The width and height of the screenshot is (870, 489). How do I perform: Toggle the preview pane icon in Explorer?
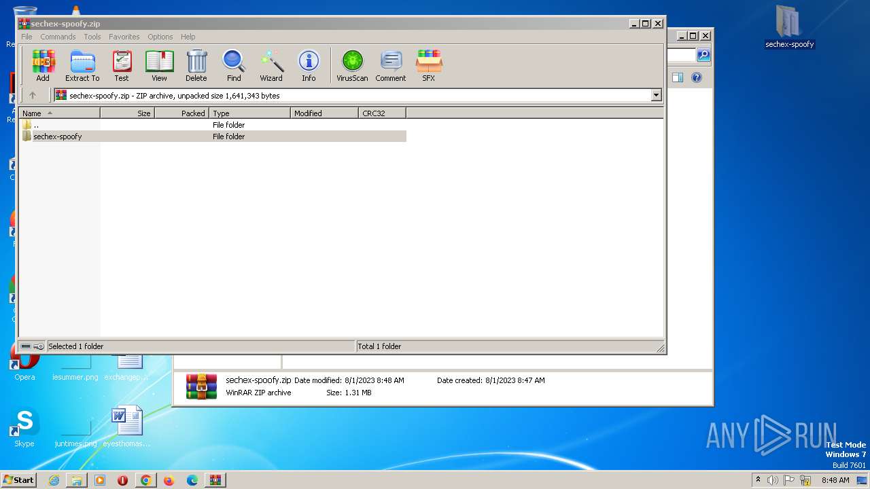677,77
